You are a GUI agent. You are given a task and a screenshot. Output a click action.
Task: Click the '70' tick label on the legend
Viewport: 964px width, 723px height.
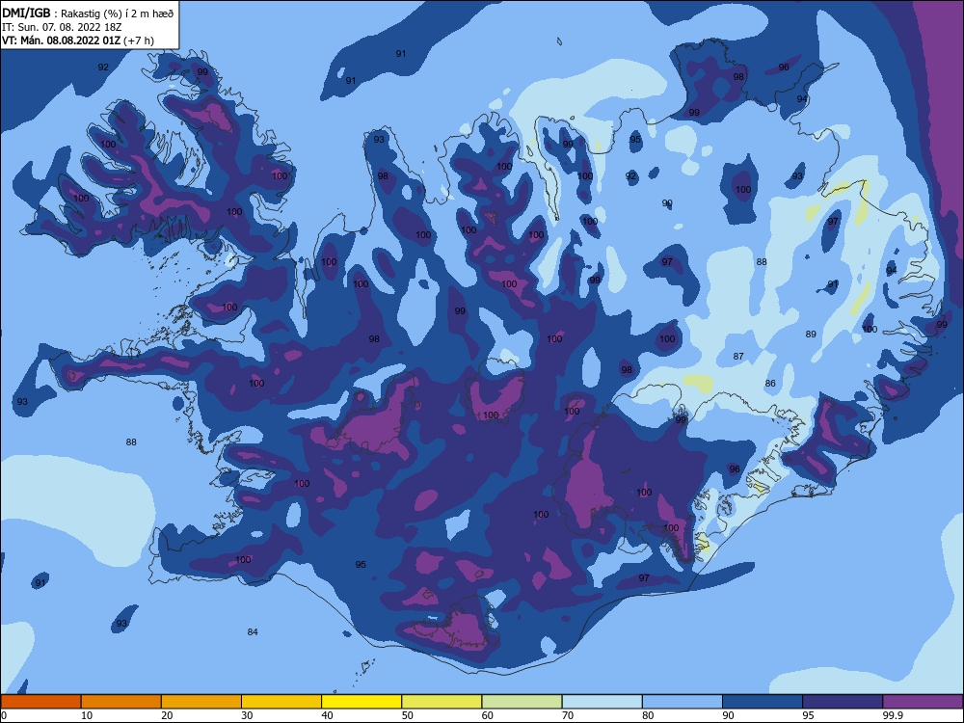(x=568, y=715)
